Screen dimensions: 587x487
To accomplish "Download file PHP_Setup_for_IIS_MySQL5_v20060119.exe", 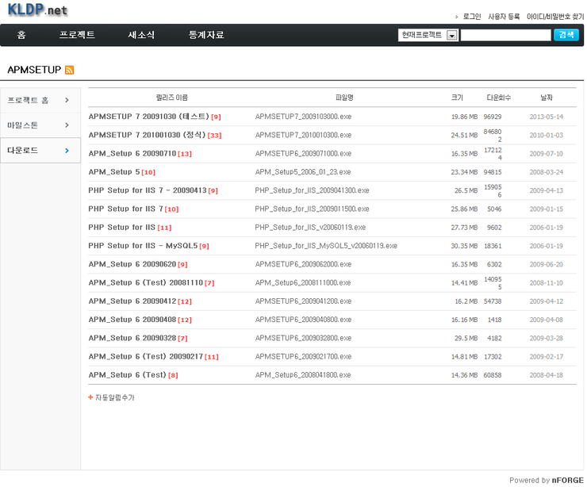I will (x=326, y=246).
